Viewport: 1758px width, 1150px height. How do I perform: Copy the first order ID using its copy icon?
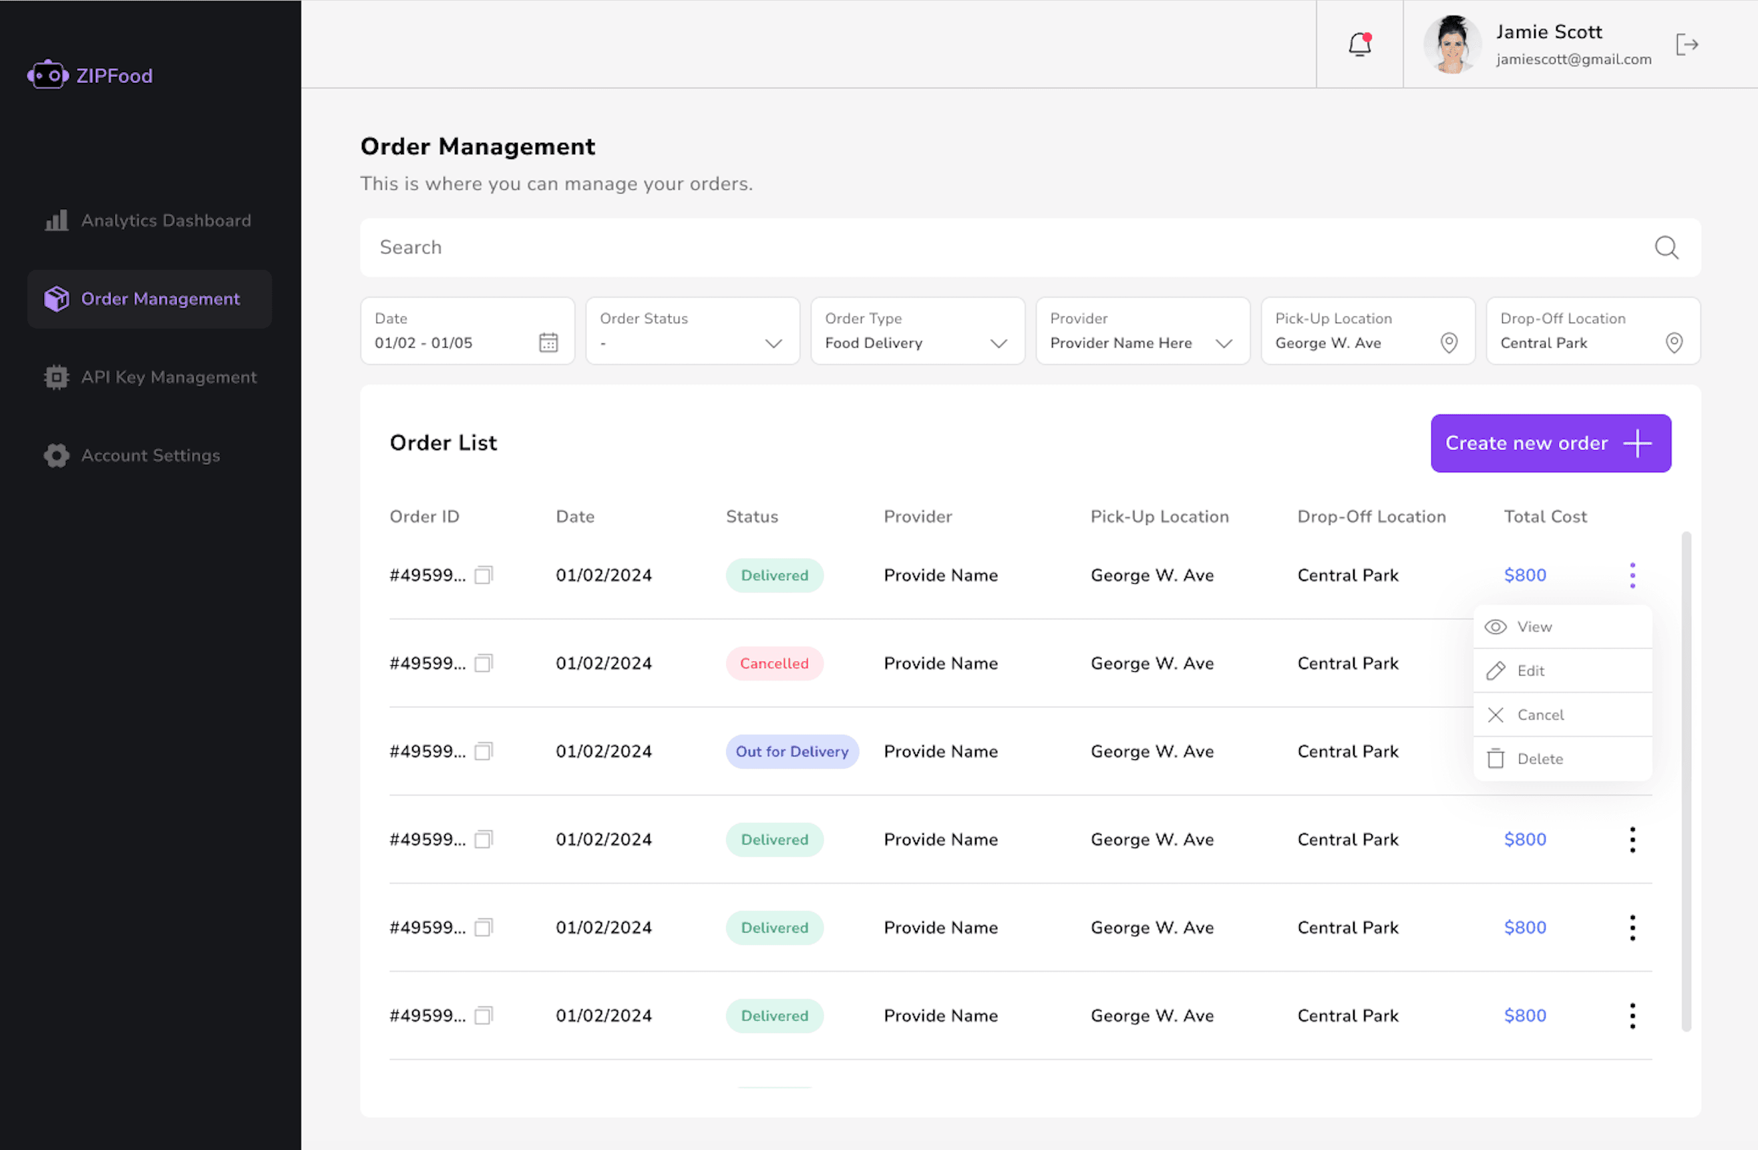tap(484, 574)
